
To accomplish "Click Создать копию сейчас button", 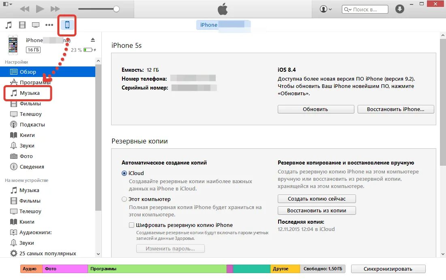I will (317, 199).
